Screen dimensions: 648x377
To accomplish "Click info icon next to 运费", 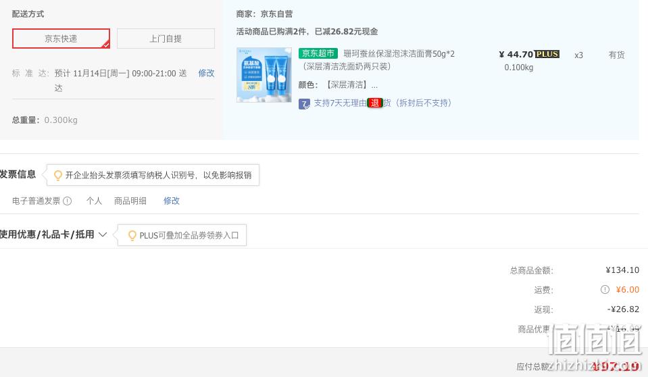I will point(605,290).
